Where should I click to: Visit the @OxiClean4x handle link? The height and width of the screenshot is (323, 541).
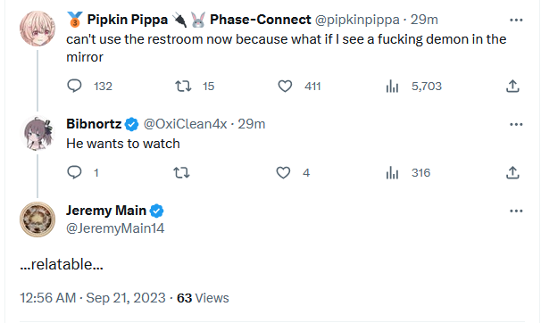(185, 124)
